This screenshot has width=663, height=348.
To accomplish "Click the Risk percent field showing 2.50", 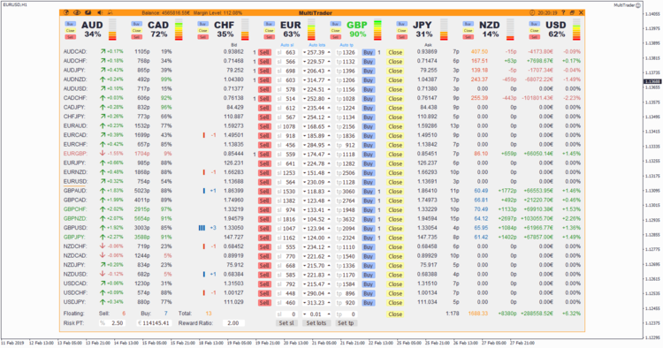I will [112, 323].
